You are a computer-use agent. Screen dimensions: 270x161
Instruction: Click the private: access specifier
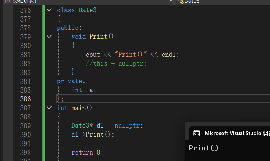71,81
